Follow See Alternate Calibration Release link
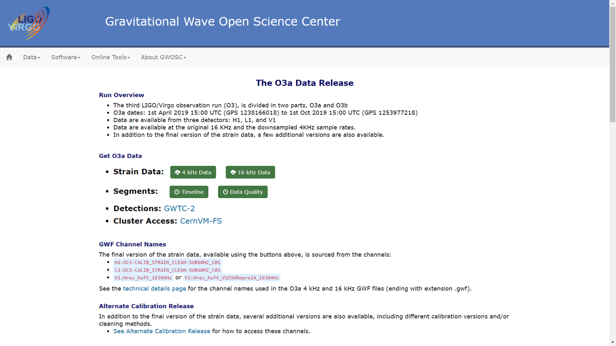The height and width of the screenshot is (346, 616). pyautogui.click(x=162, y=331)
